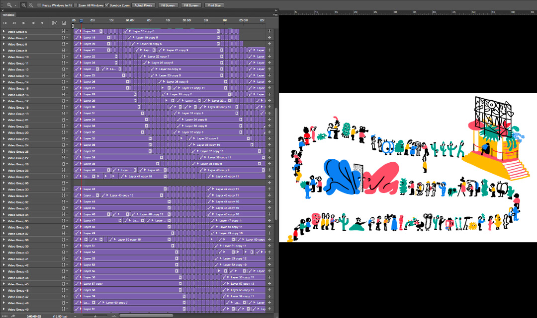Image resolution: width=537 pixels, height=318 pixels.
Task: Toggle the audio mute speaker icon
Action: 42,23
